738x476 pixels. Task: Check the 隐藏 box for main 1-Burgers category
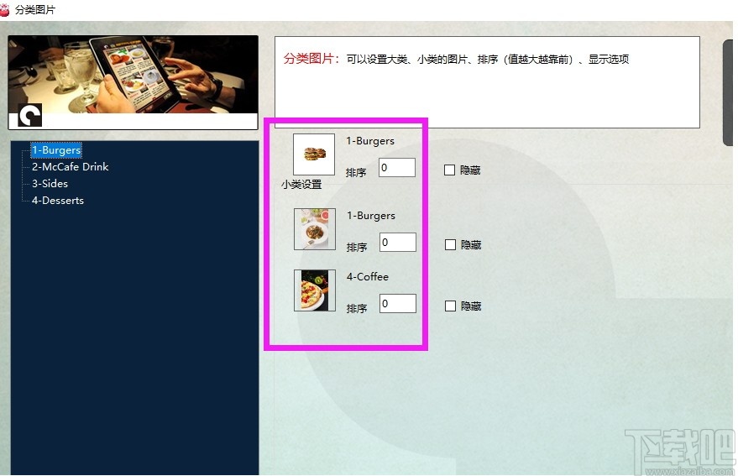pos(449,170)
